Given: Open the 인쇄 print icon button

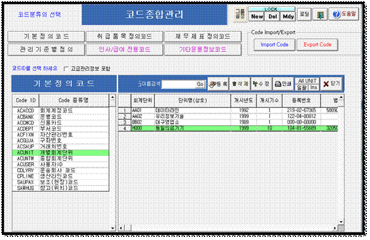Looking at the screenshot, I should pyautogui.click(x=283, y=84).
